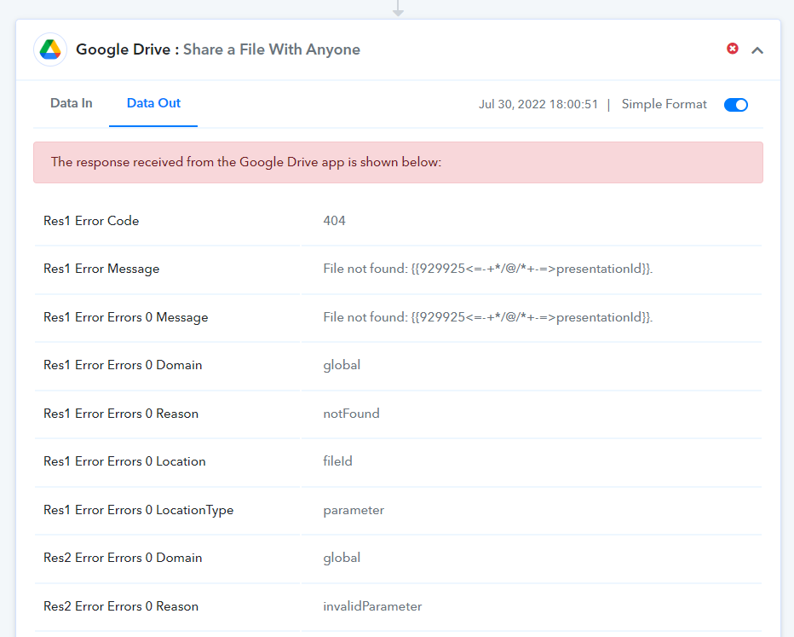Viewport: 794px width, 637px height.
Task: Click the timestamp Jul 30, 2022 18:00:51
Action: pyautogui.click(x=538, y=104)
